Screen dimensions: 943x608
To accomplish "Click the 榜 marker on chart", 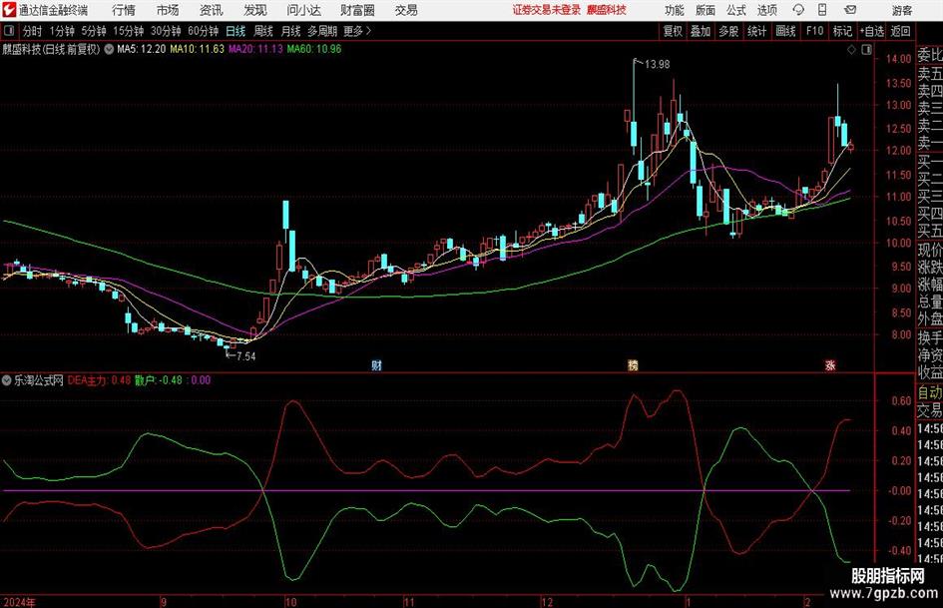I will pyautogui.click(x=633, y=364).
